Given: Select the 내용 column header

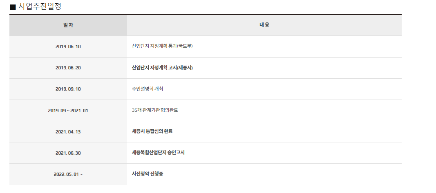Looking at the screenshot, I should [264, 25].
